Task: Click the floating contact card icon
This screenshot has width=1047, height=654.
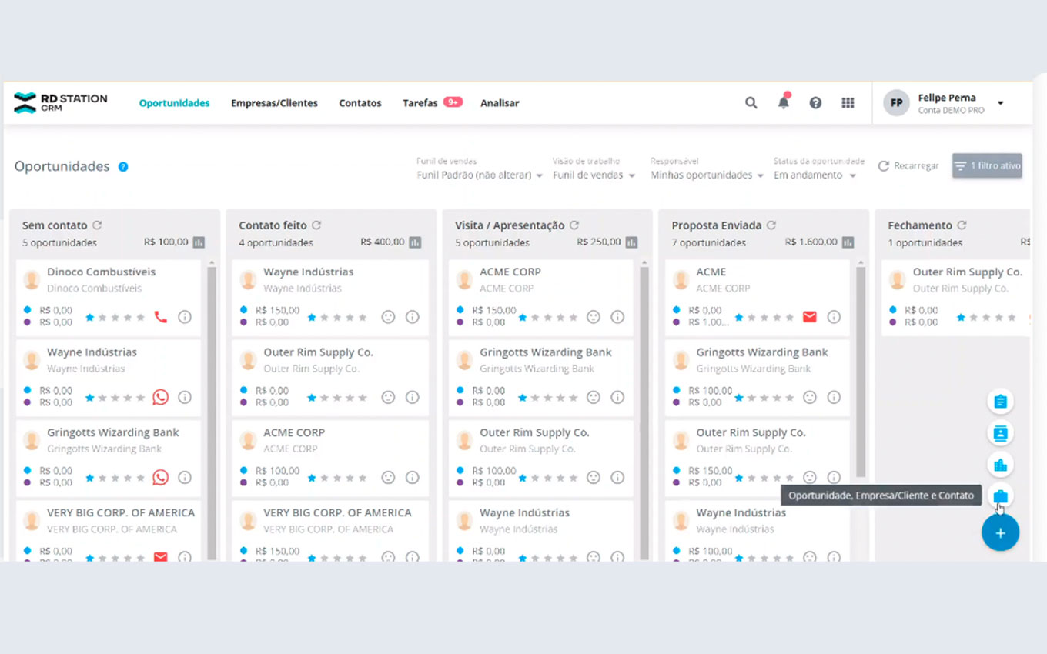Action: coord(1000,433)
